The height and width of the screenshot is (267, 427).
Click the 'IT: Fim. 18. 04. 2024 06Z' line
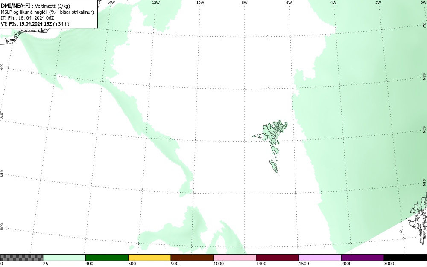click(27, 18)
